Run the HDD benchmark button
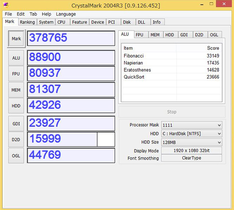The width and height of the screenshot is (234, 210). (16, 106)
